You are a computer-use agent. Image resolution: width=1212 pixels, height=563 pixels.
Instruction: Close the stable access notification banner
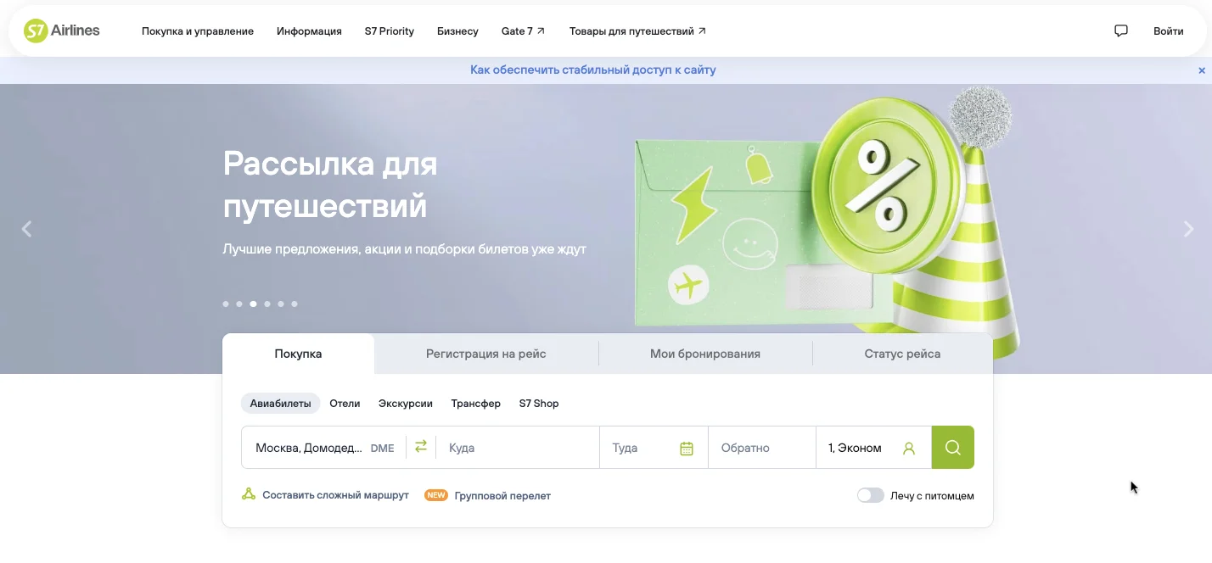click(1202, 70)
